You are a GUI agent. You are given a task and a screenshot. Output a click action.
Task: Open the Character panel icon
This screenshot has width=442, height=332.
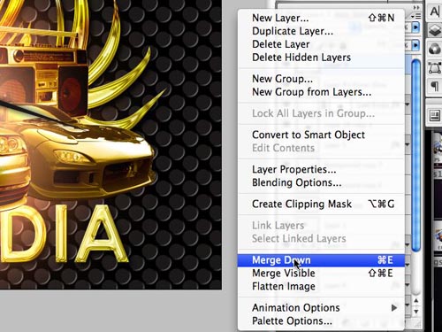tap(435, 12)
